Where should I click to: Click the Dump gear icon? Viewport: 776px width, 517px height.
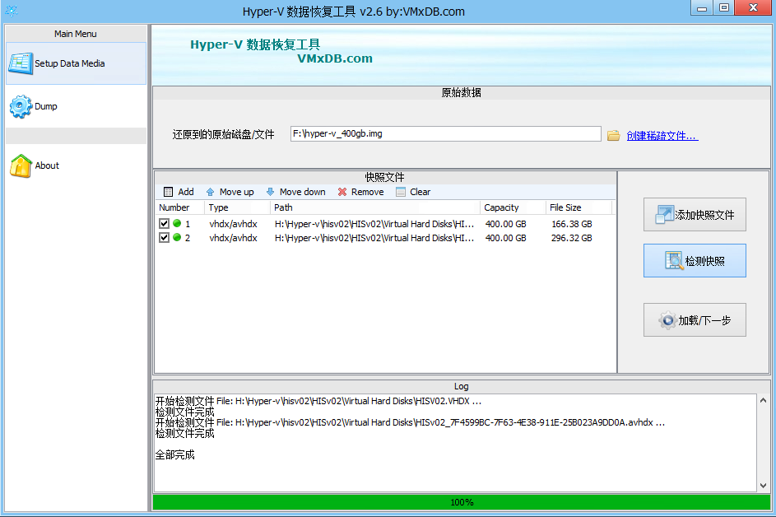pyautogui.click(x=21, y=106)
